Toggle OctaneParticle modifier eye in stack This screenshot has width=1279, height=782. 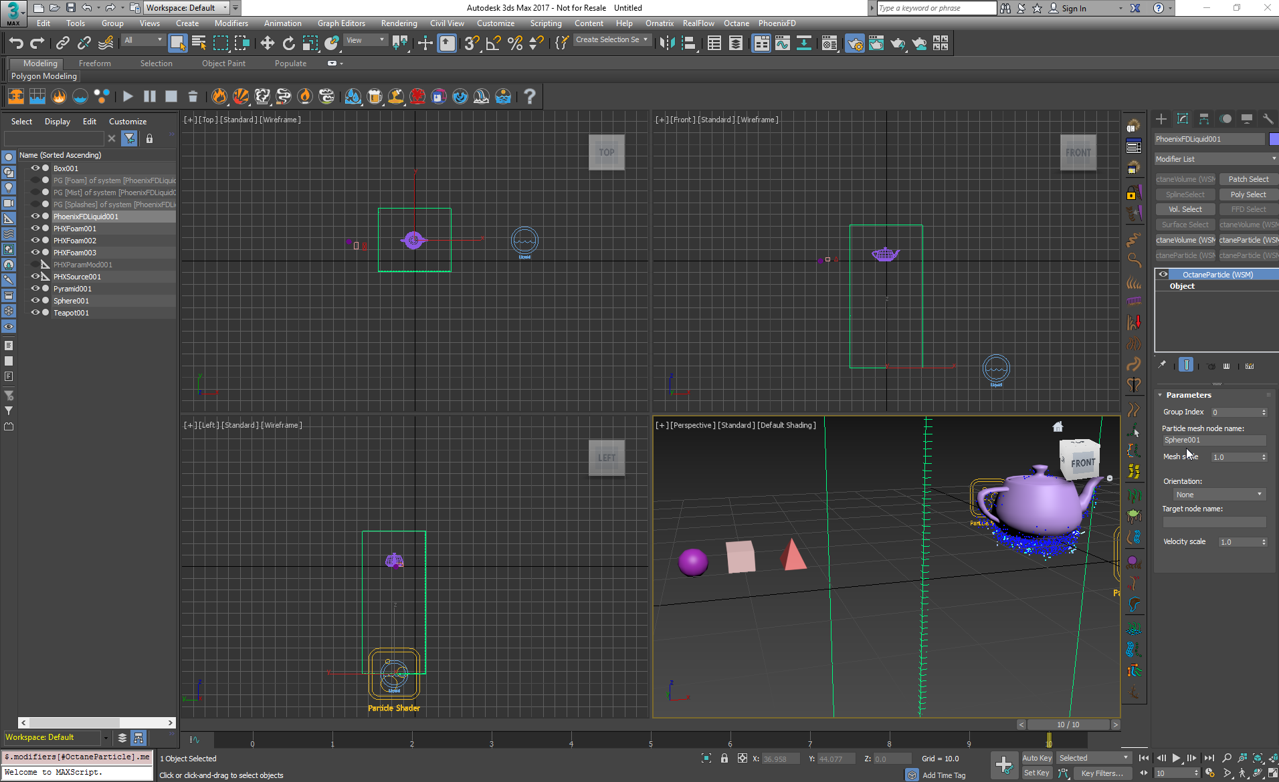[1163, 275]
